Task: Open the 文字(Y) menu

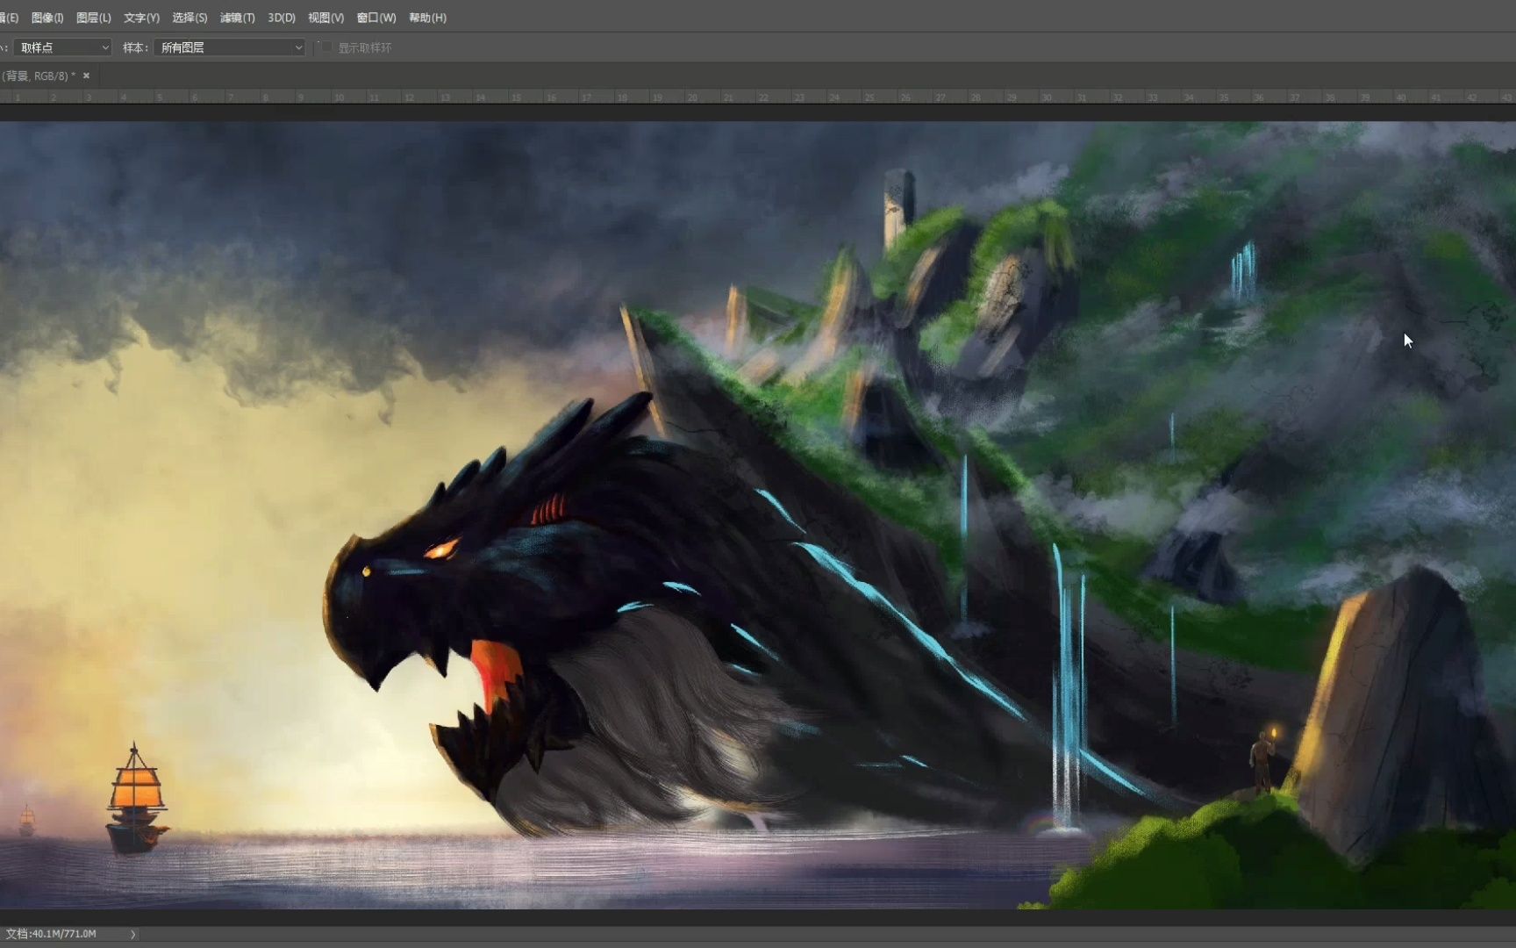Action: [141, 18]
